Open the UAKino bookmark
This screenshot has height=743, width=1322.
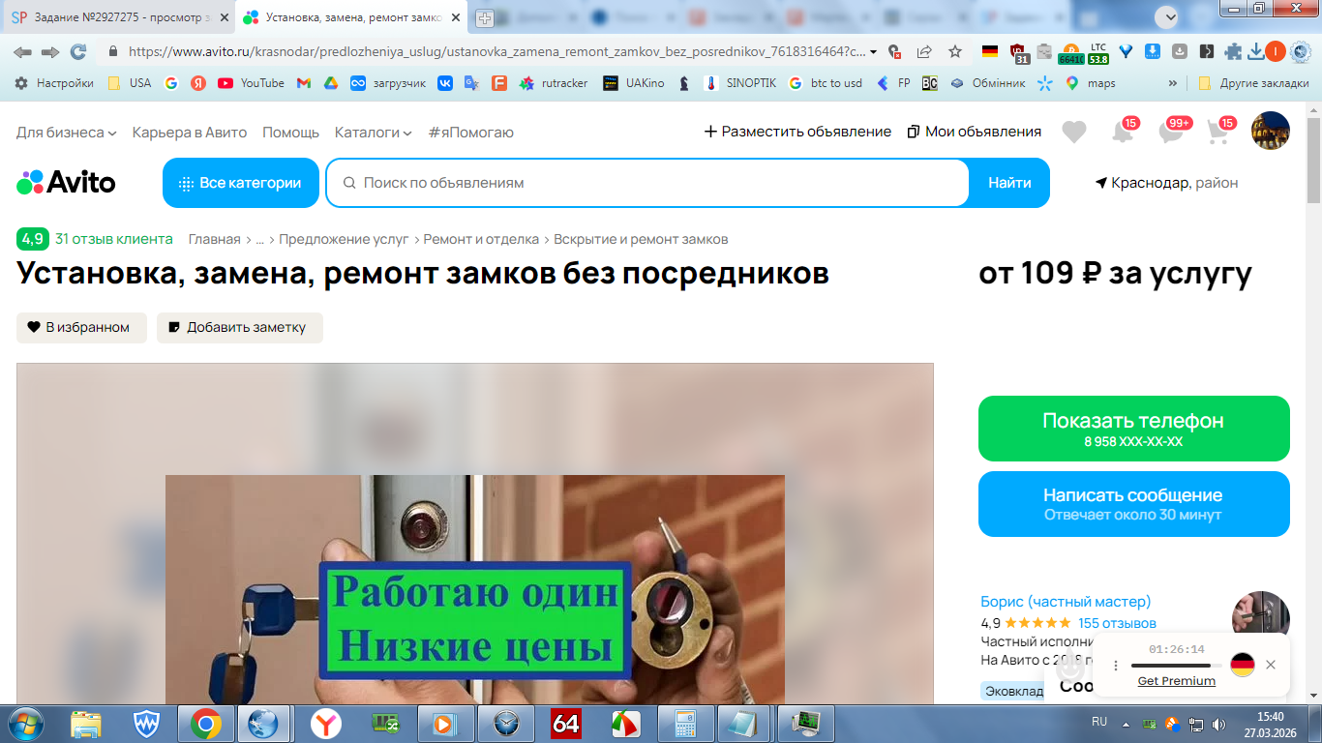pos(633,83)
